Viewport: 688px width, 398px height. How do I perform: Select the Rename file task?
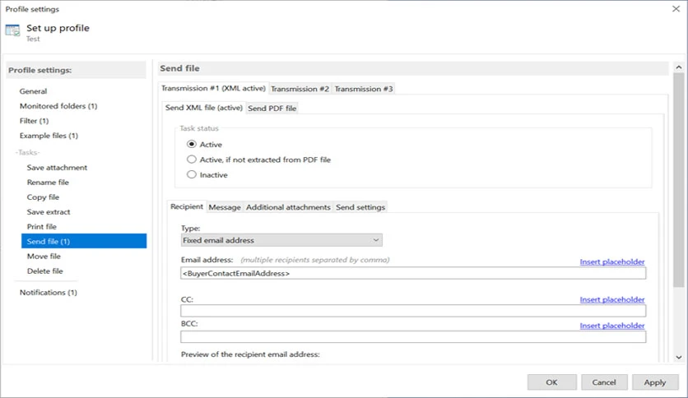[x=48, y=183]
